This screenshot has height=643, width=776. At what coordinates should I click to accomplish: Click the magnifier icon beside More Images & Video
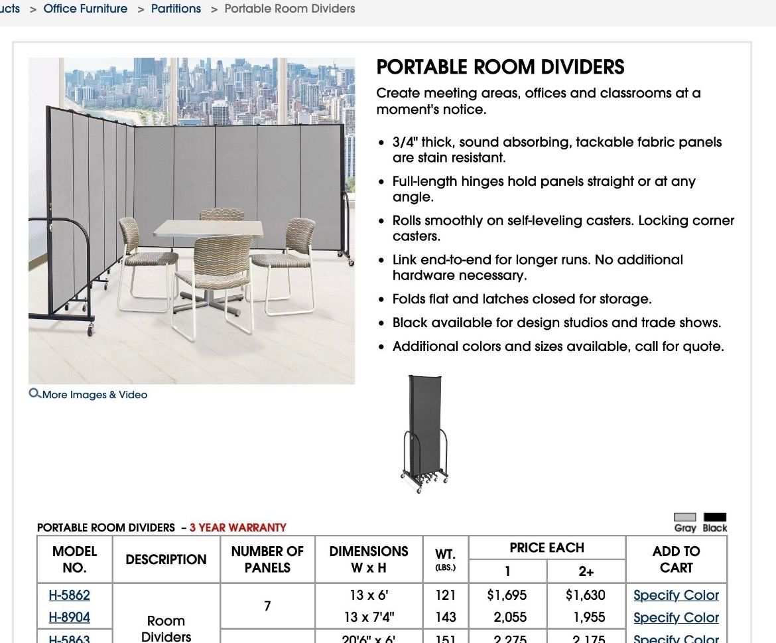pyautogui.click(x=34, y=393)
